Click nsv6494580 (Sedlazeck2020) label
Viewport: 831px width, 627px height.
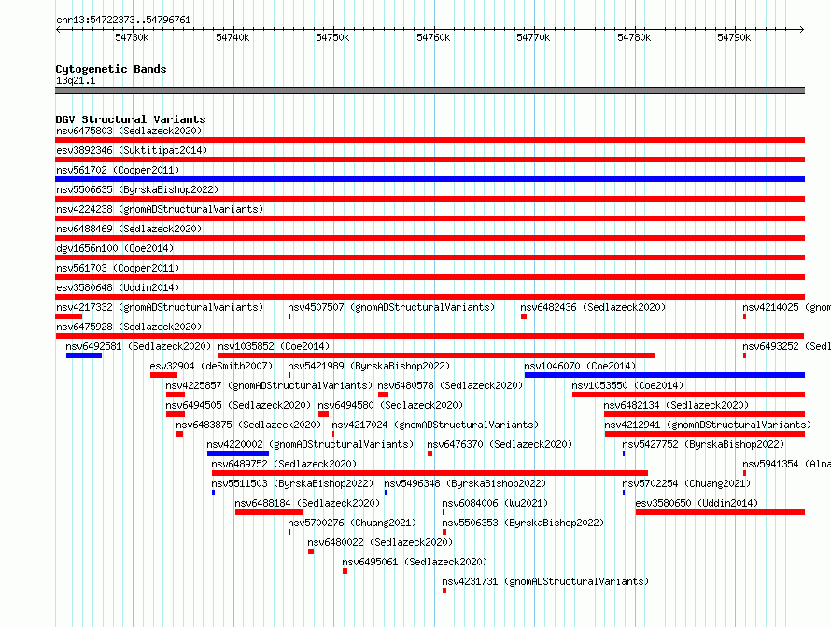coord(390,405)
